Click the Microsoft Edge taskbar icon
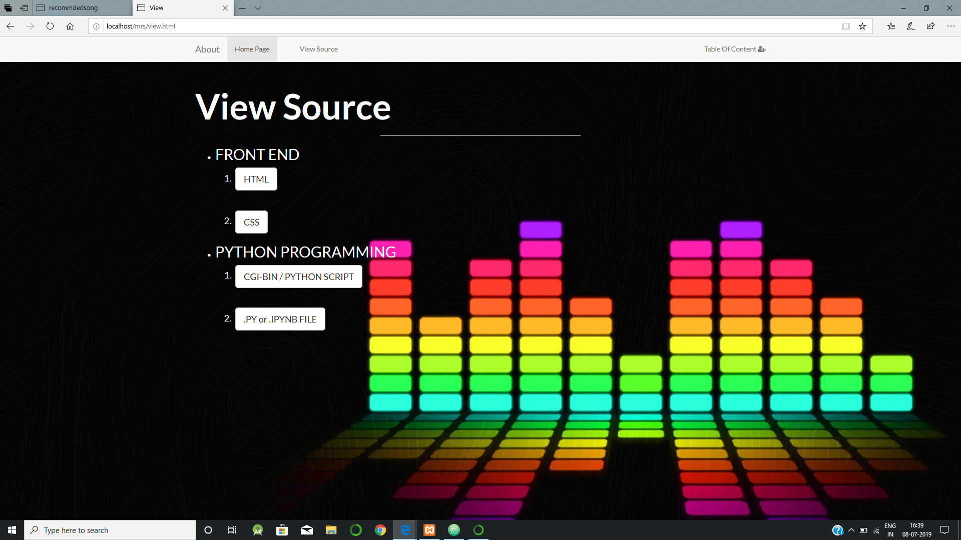 point(404,529)
